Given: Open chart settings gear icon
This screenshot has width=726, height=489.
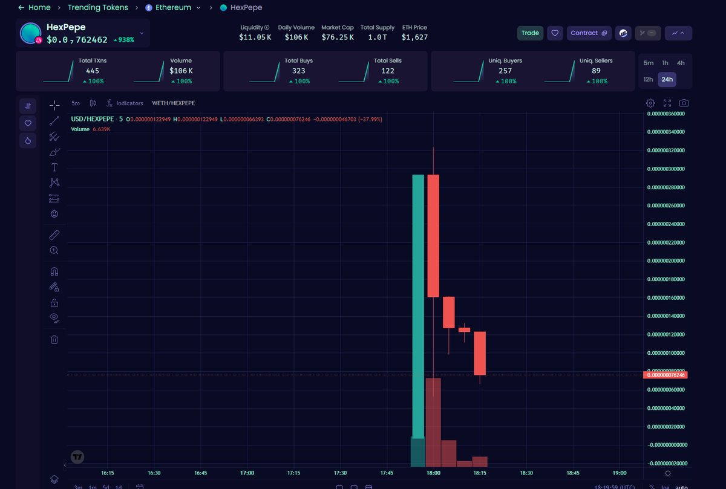Looking at the screenshot, I should [x=650, y=103].
